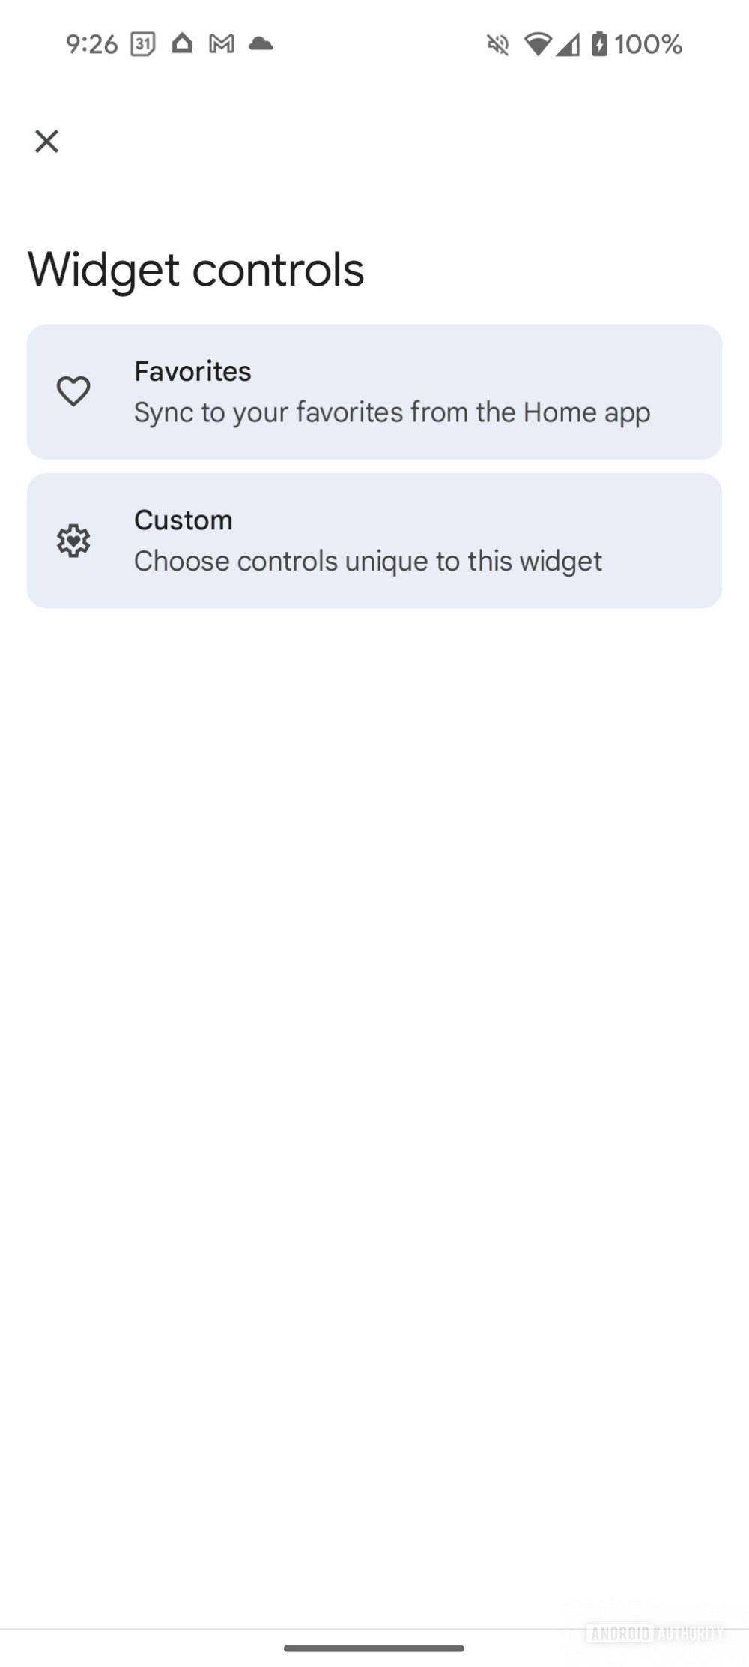Tap the heart icon next to Favorites

pos(75,391)
